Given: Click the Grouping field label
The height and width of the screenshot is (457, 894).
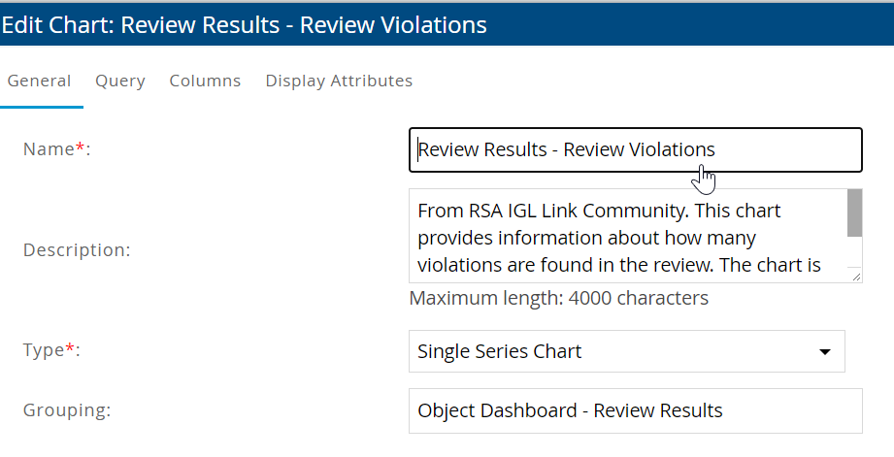Looking at the screenshot, I should click(67, 410).
